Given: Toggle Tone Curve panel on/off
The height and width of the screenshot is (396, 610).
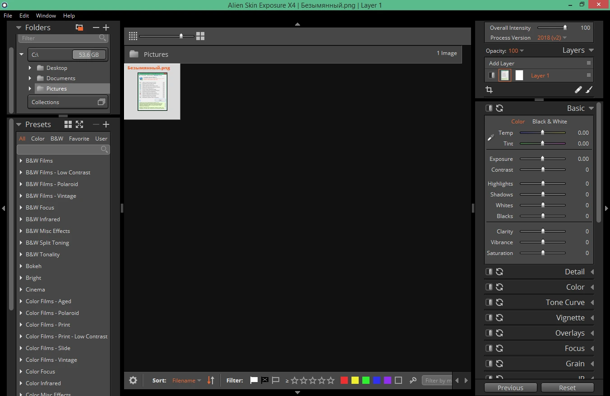Looking at the screenshot, I should point(489,302).
